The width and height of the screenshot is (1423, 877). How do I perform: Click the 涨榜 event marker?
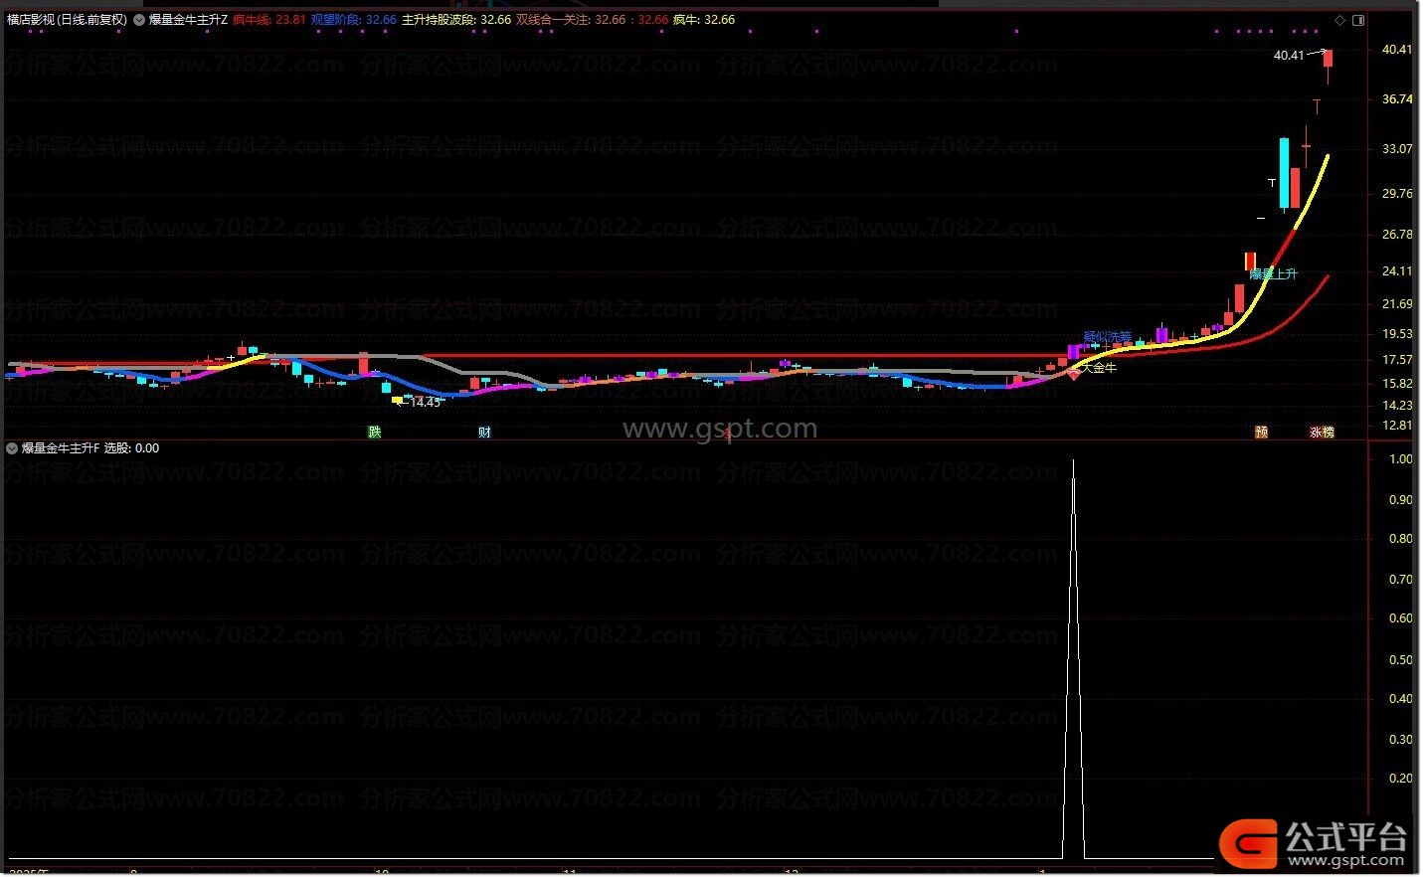(1322, 432)
